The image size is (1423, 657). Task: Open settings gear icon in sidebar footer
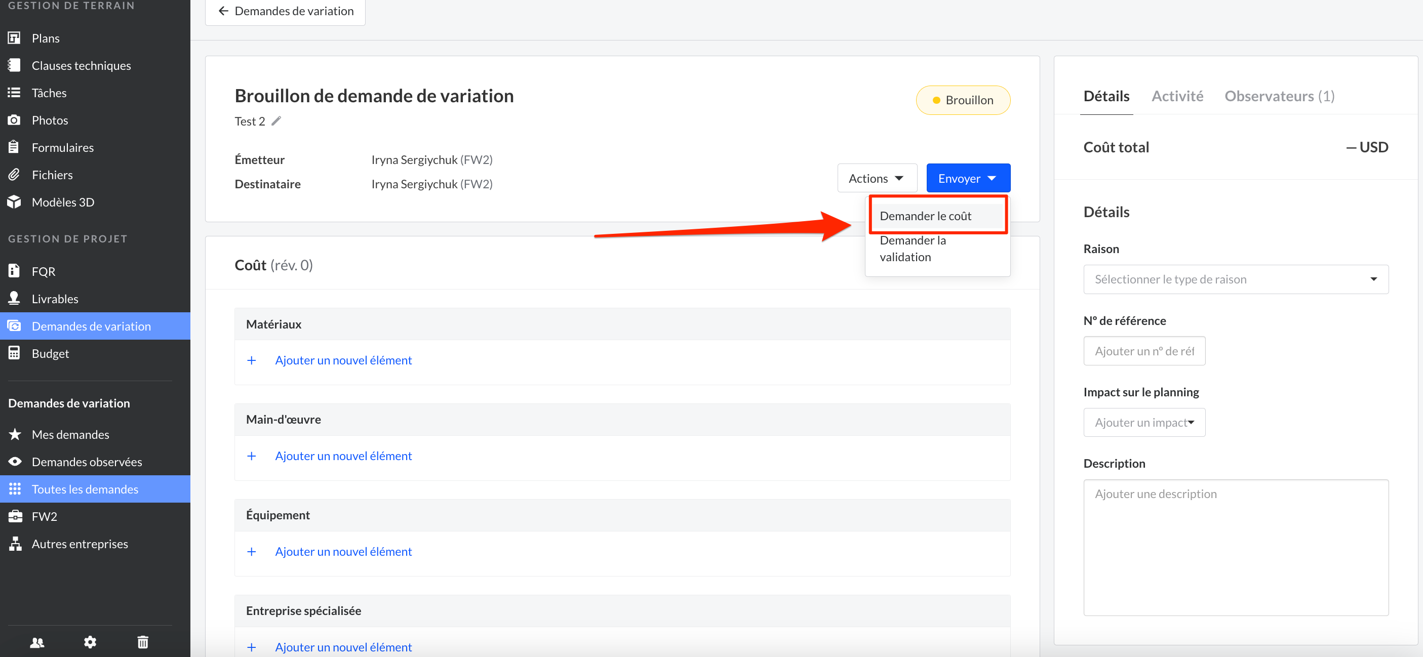(90, 641)
